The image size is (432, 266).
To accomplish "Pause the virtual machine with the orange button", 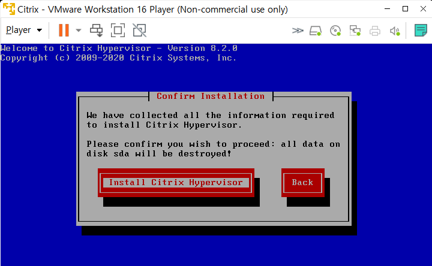I will tap(64, 30).
